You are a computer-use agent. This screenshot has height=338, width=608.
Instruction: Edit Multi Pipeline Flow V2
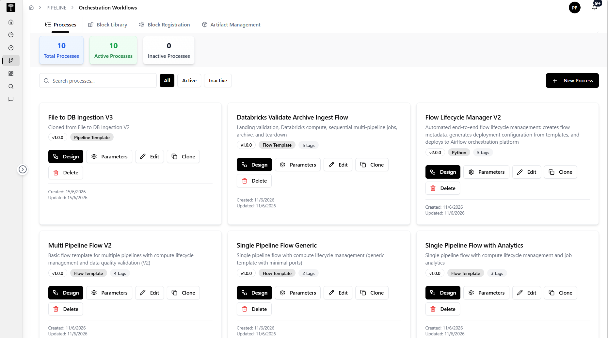click(149, 293)
